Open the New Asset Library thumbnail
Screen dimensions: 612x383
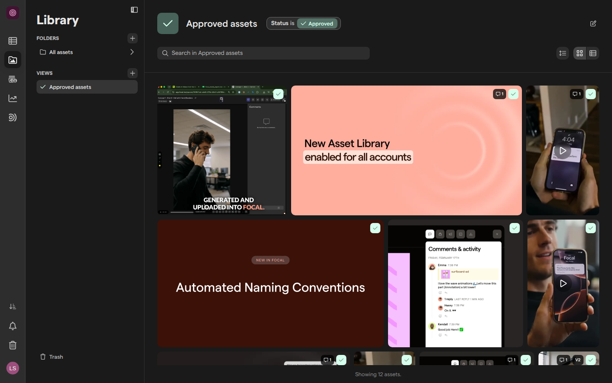click(x=406, y=150)
